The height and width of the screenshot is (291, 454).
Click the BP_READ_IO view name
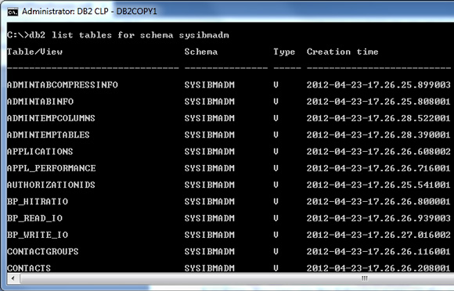pos(34,218)
